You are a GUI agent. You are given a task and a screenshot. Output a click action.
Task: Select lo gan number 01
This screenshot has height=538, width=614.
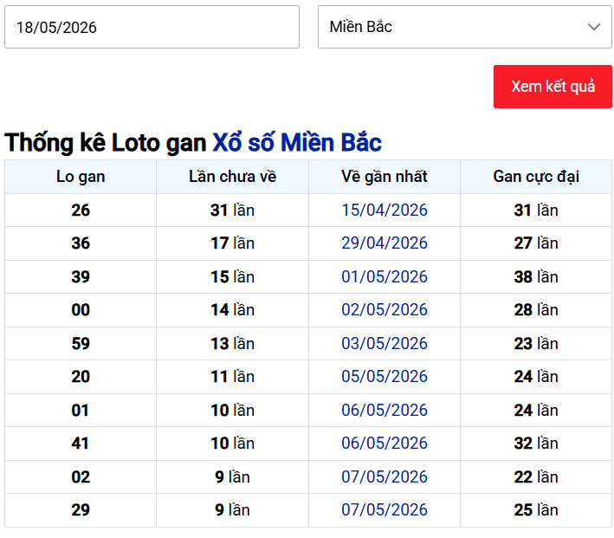click(x=80, y=410)
